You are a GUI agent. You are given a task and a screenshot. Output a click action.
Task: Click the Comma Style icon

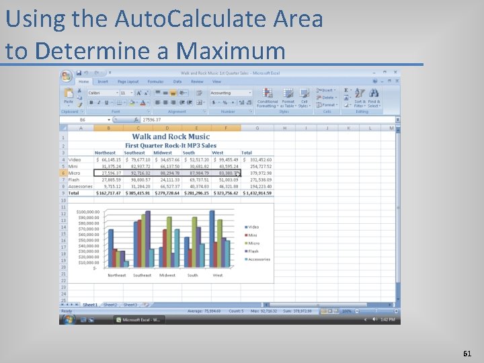233,102
